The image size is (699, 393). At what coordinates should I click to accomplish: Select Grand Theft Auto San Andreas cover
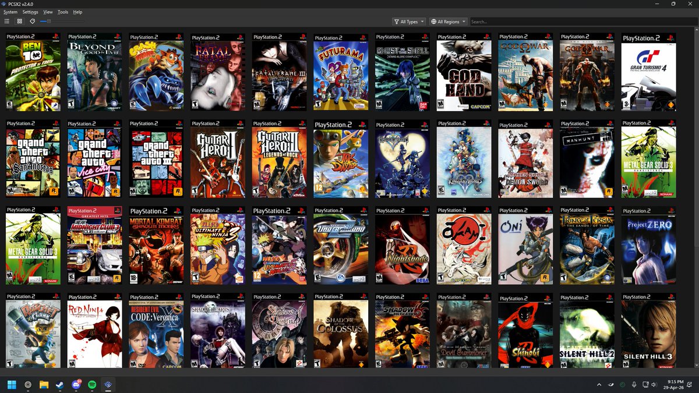[33, 159]
